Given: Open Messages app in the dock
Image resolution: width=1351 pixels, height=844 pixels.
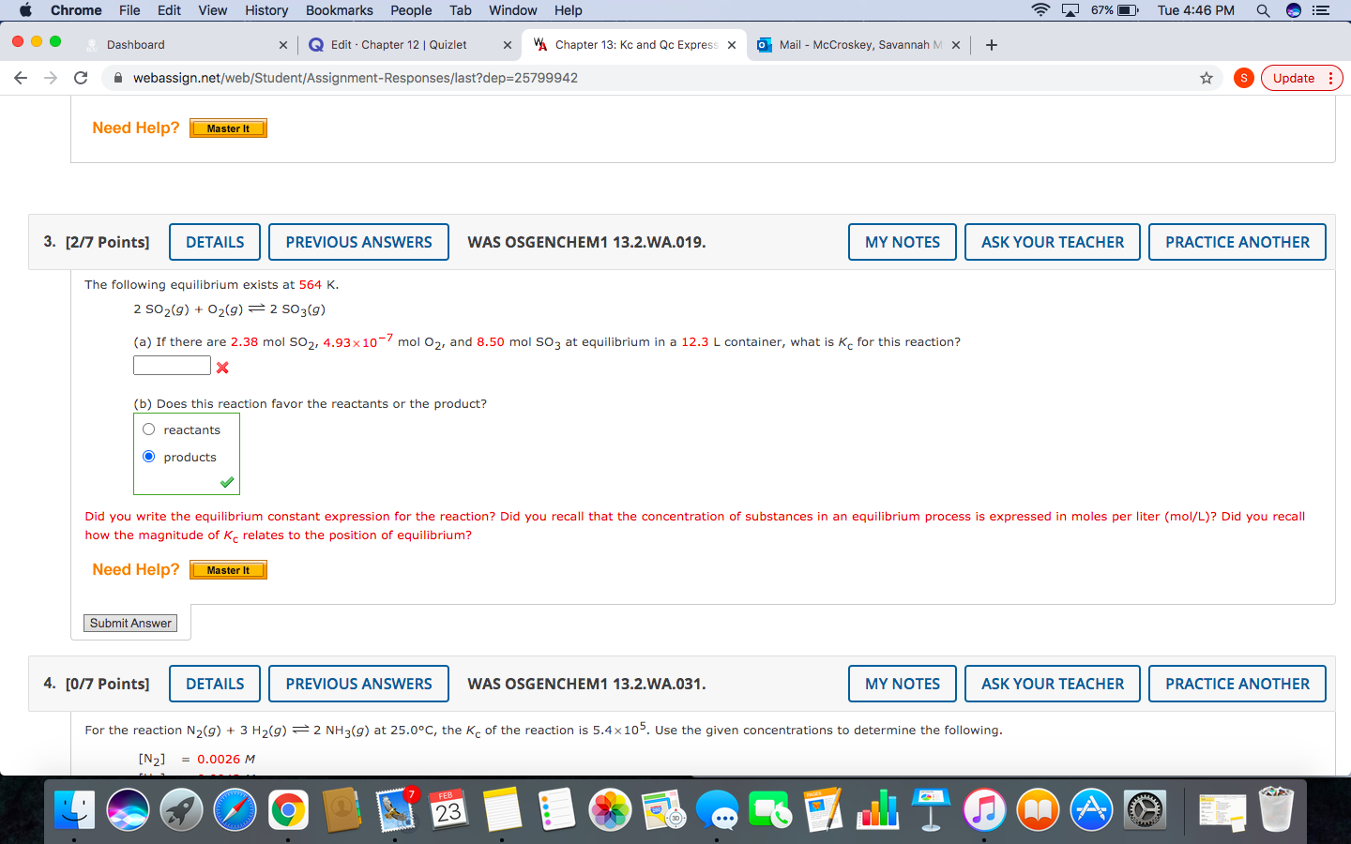Looking at the screenshot, I should coord(717,809).
